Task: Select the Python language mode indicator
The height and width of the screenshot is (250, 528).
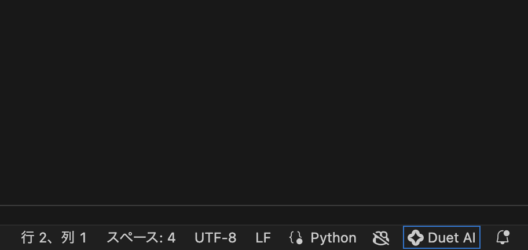Action: pyautogui.click(x=323, y=238)
